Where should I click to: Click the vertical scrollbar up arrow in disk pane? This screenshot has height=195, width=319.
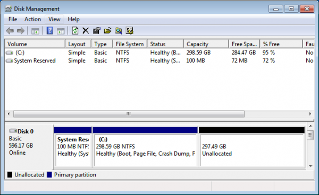310,126
